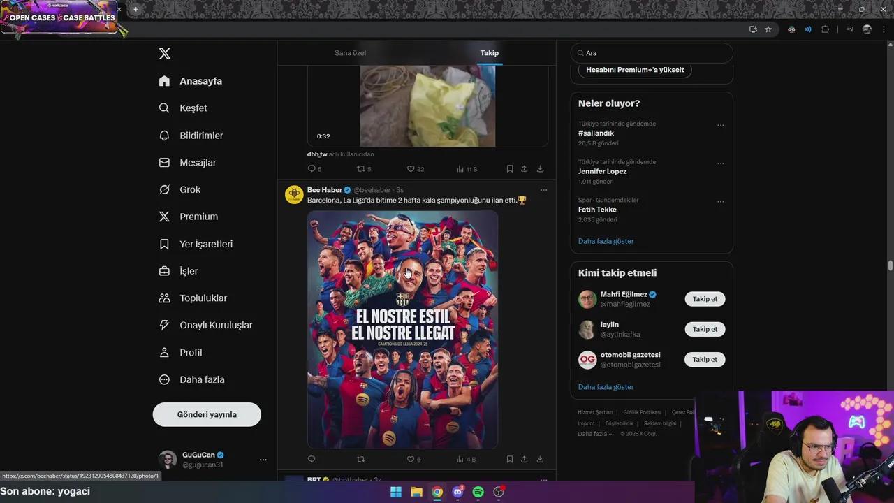Click Hesabını Premium+'a yükselt button
The height and width of the screenshot is (503, 894).
635,70
